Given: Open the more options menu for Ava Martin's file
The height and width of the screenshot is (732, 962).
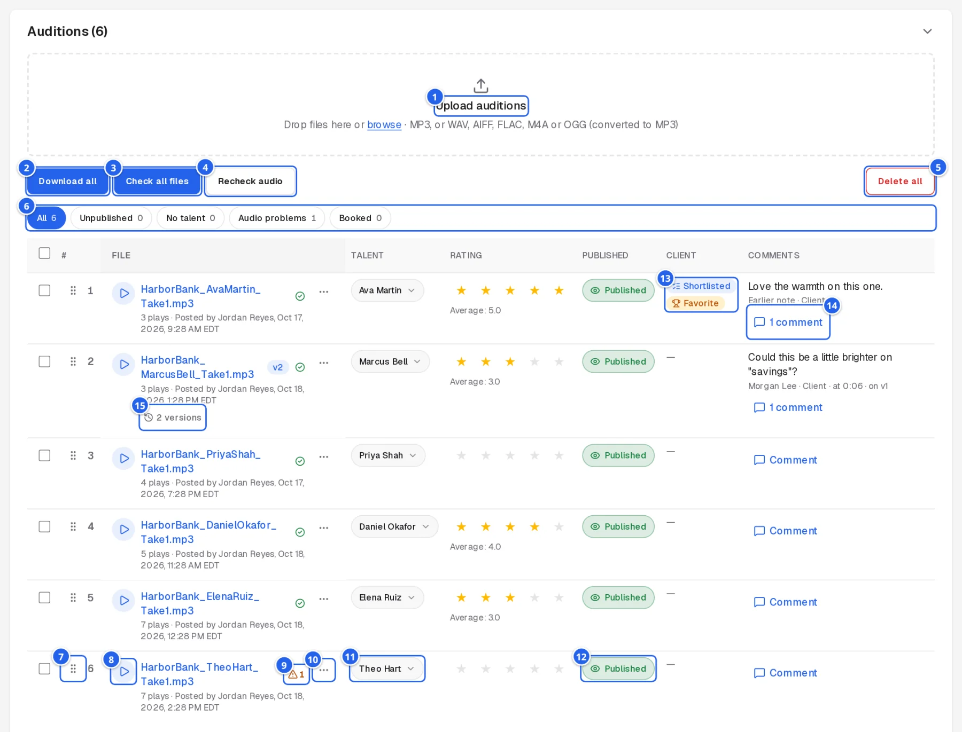Looking at the screenshot, I should pos(324,292).
